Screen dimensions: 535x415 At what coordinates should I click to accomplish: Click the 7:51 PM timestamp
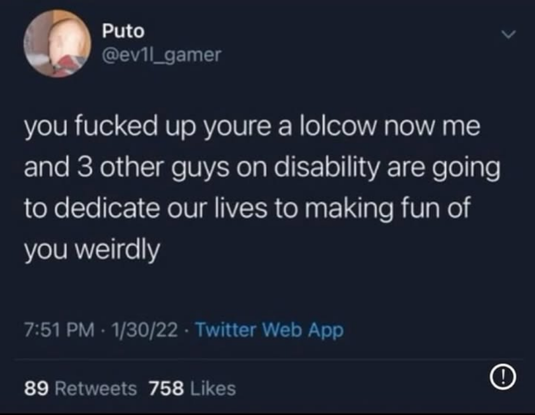coord(59,330)
